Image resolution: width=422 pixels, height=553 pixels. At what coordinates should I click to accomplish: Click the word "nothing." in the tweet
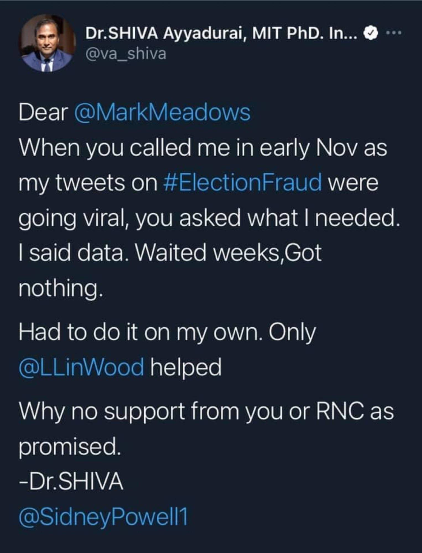pyautogui.click(x=61, y=288)
